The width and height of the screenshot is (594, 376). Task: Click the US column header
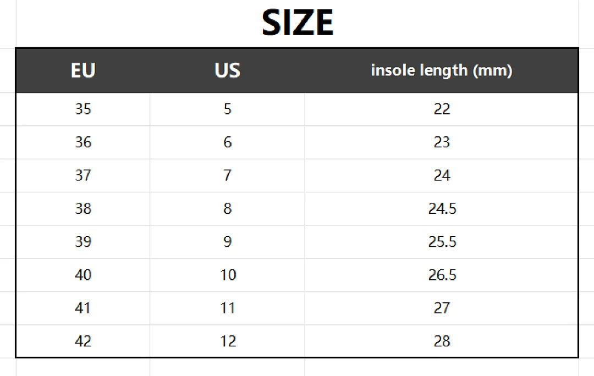point(227,70)
